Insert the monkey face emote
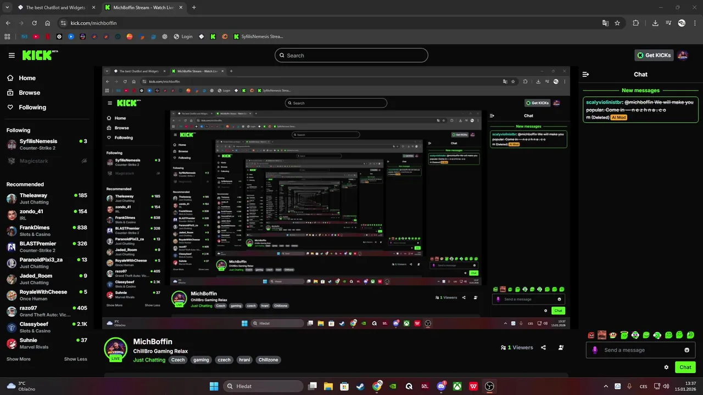The width and height of the screenshot is (703, 395). 613,335
